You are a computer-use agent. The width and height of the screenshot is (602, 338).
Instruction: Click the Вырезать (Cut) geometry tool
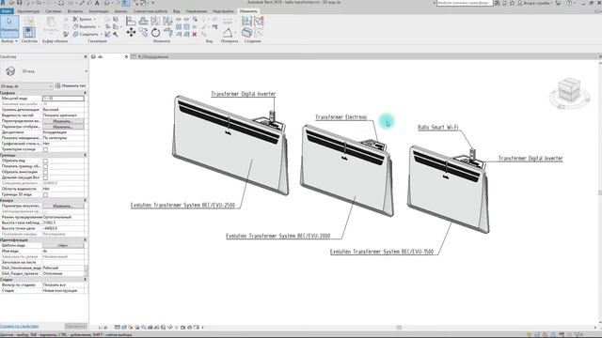click(x=86, y=27)
